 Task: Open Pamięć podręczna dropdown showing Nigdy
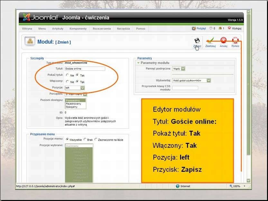pos(179,69)
